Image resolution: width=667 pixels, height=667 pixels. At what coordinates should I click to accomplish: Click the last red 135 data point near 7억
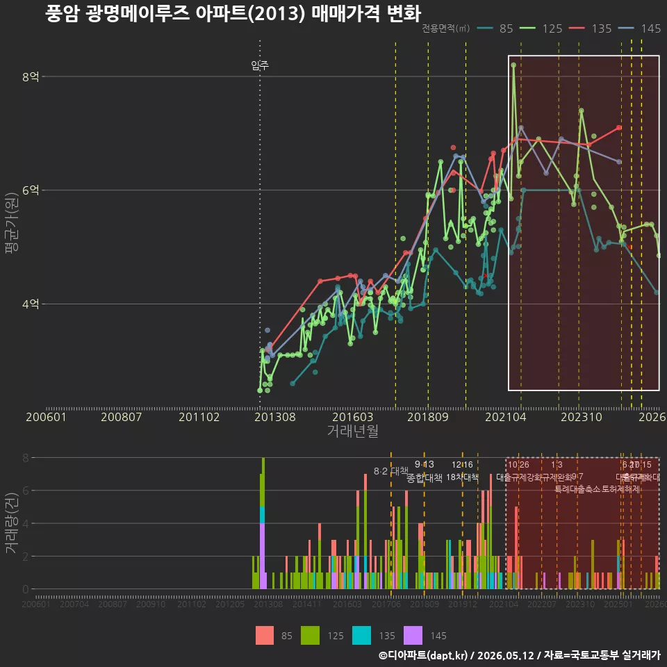(x=619, y=128)
